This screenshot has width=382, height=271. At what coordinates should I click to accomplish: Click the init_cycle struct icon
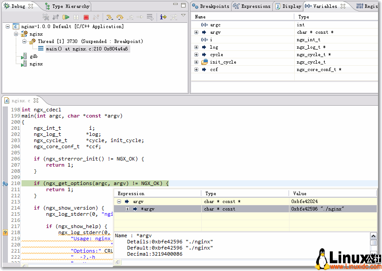click(x=205, y=62)
